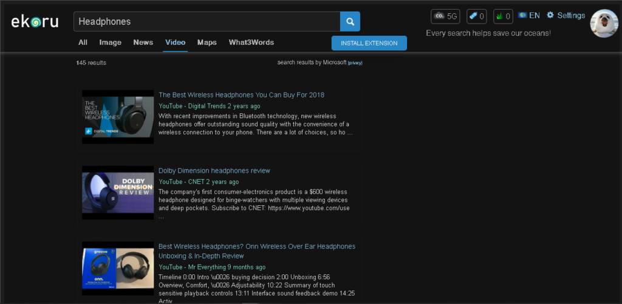The image size is (622, 304).
Task: Switch to the All tab
Action: pyautogui.click(x=83, y=42)
